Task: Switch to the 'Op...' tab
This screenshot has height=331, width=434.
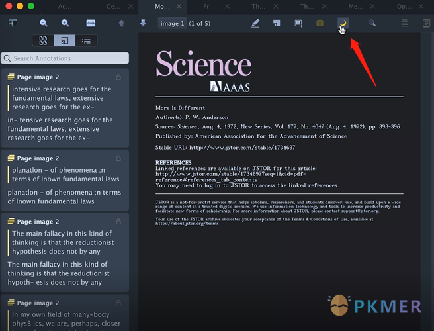Action: (x=404, y=7)
